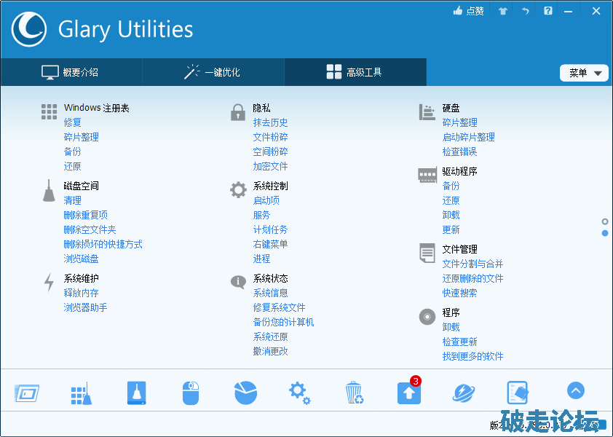Open the 菜单 dropdown menu
The height and width of the screenshot is (437, 613).
pos(584,73)
